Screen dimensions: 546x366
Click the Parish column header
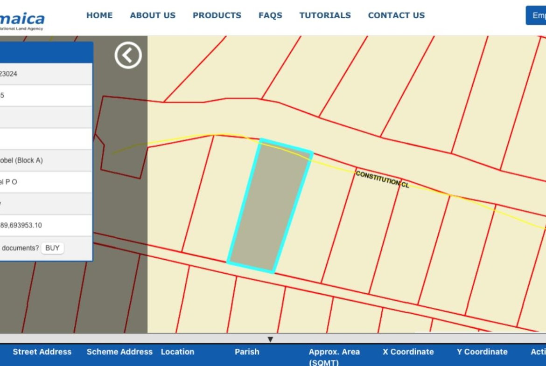247,352
